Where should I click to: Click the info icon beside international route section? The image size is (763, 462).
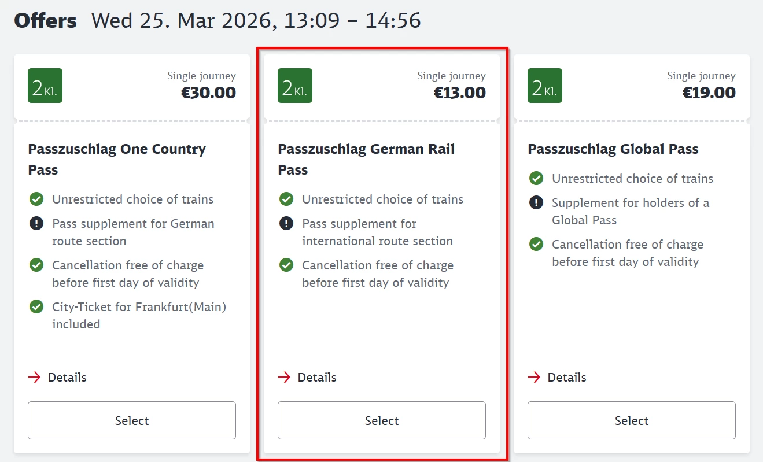286,224
